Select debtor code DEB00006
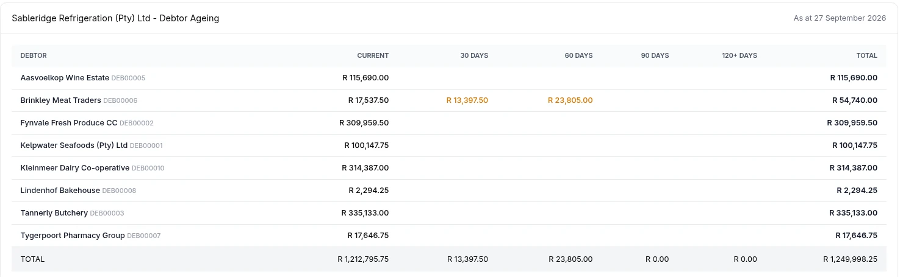The width and height of the screenshot is (903, 277). (120, 101)
